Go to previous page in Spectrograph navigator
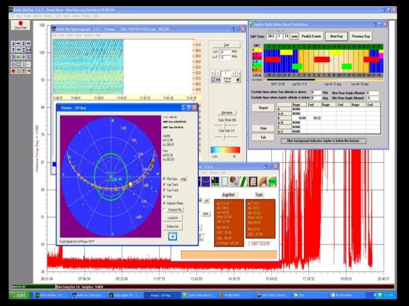409x306 pixels. pos(218,73)
